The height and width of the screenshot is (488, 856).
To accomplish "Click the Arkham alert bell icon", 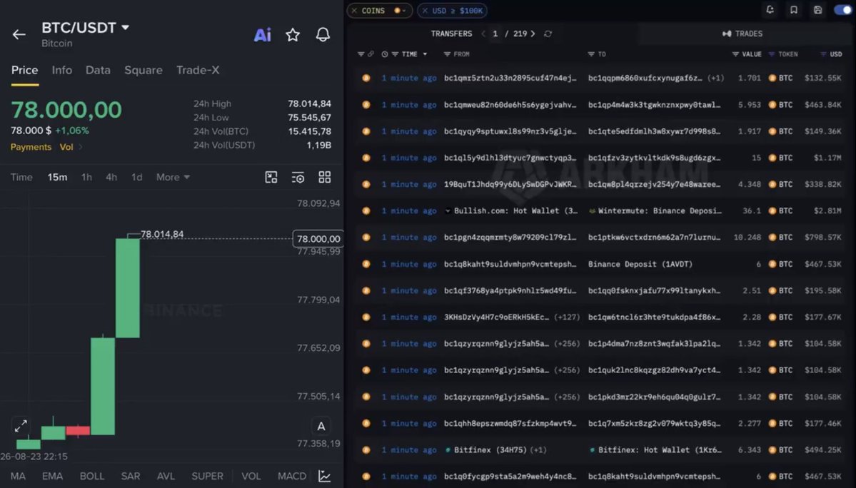I will pyautogui.click(x=770, y=10).
